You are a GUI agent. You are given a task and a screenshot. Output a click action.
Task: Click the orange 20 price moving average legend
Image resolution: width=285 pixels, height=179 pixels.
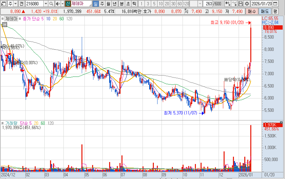click(x=55, y=19)
